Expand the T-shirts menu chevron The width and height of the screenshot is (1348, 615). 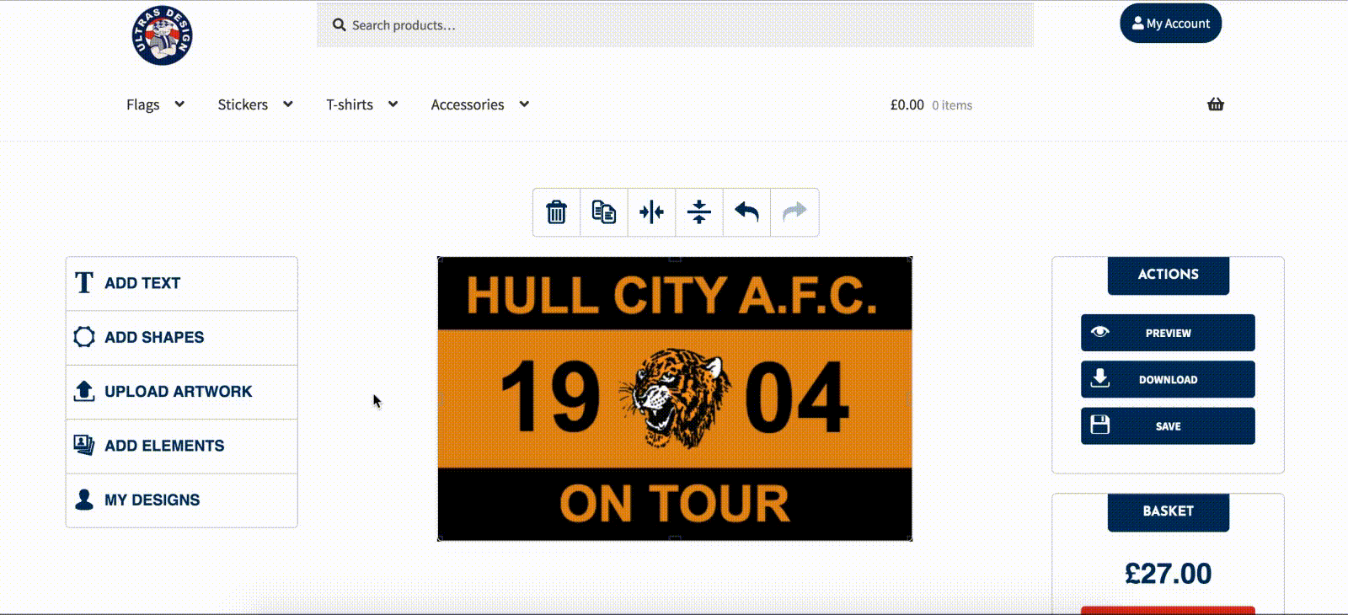pyautogui.click(x=393, y=104)
